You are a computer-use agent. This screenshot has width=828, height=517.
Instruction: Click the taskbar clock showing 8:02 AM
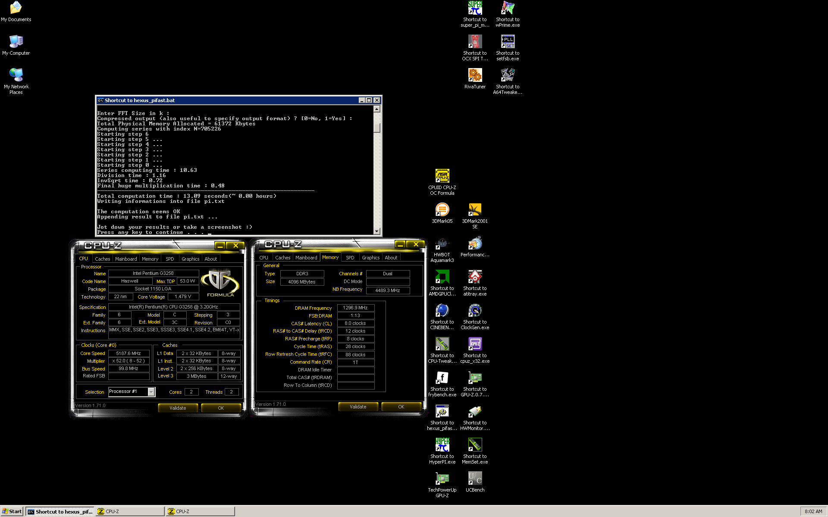pos(813,511)
